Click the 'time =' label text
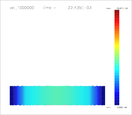 coord(50,8)
